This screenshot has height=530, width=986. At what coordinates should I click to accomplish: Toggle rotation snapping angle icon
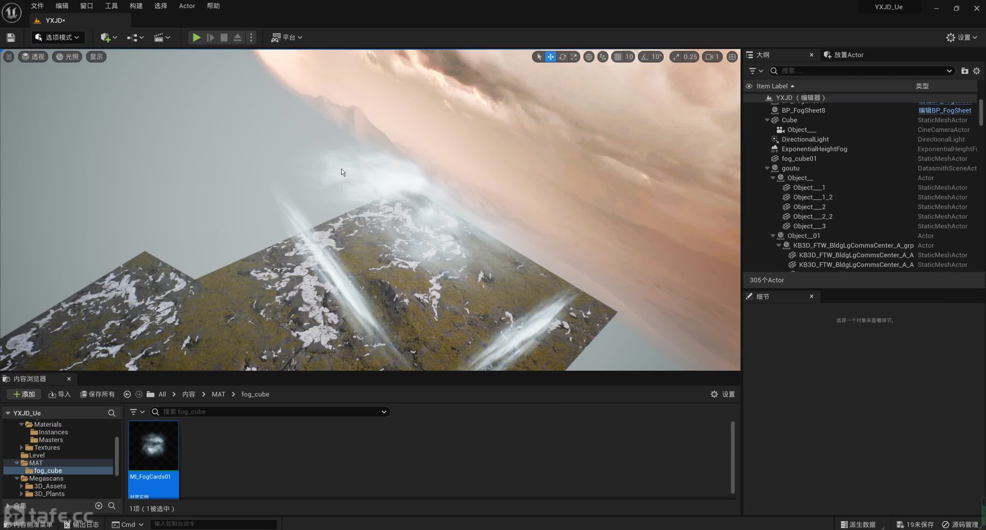click(x=644, y=57)
